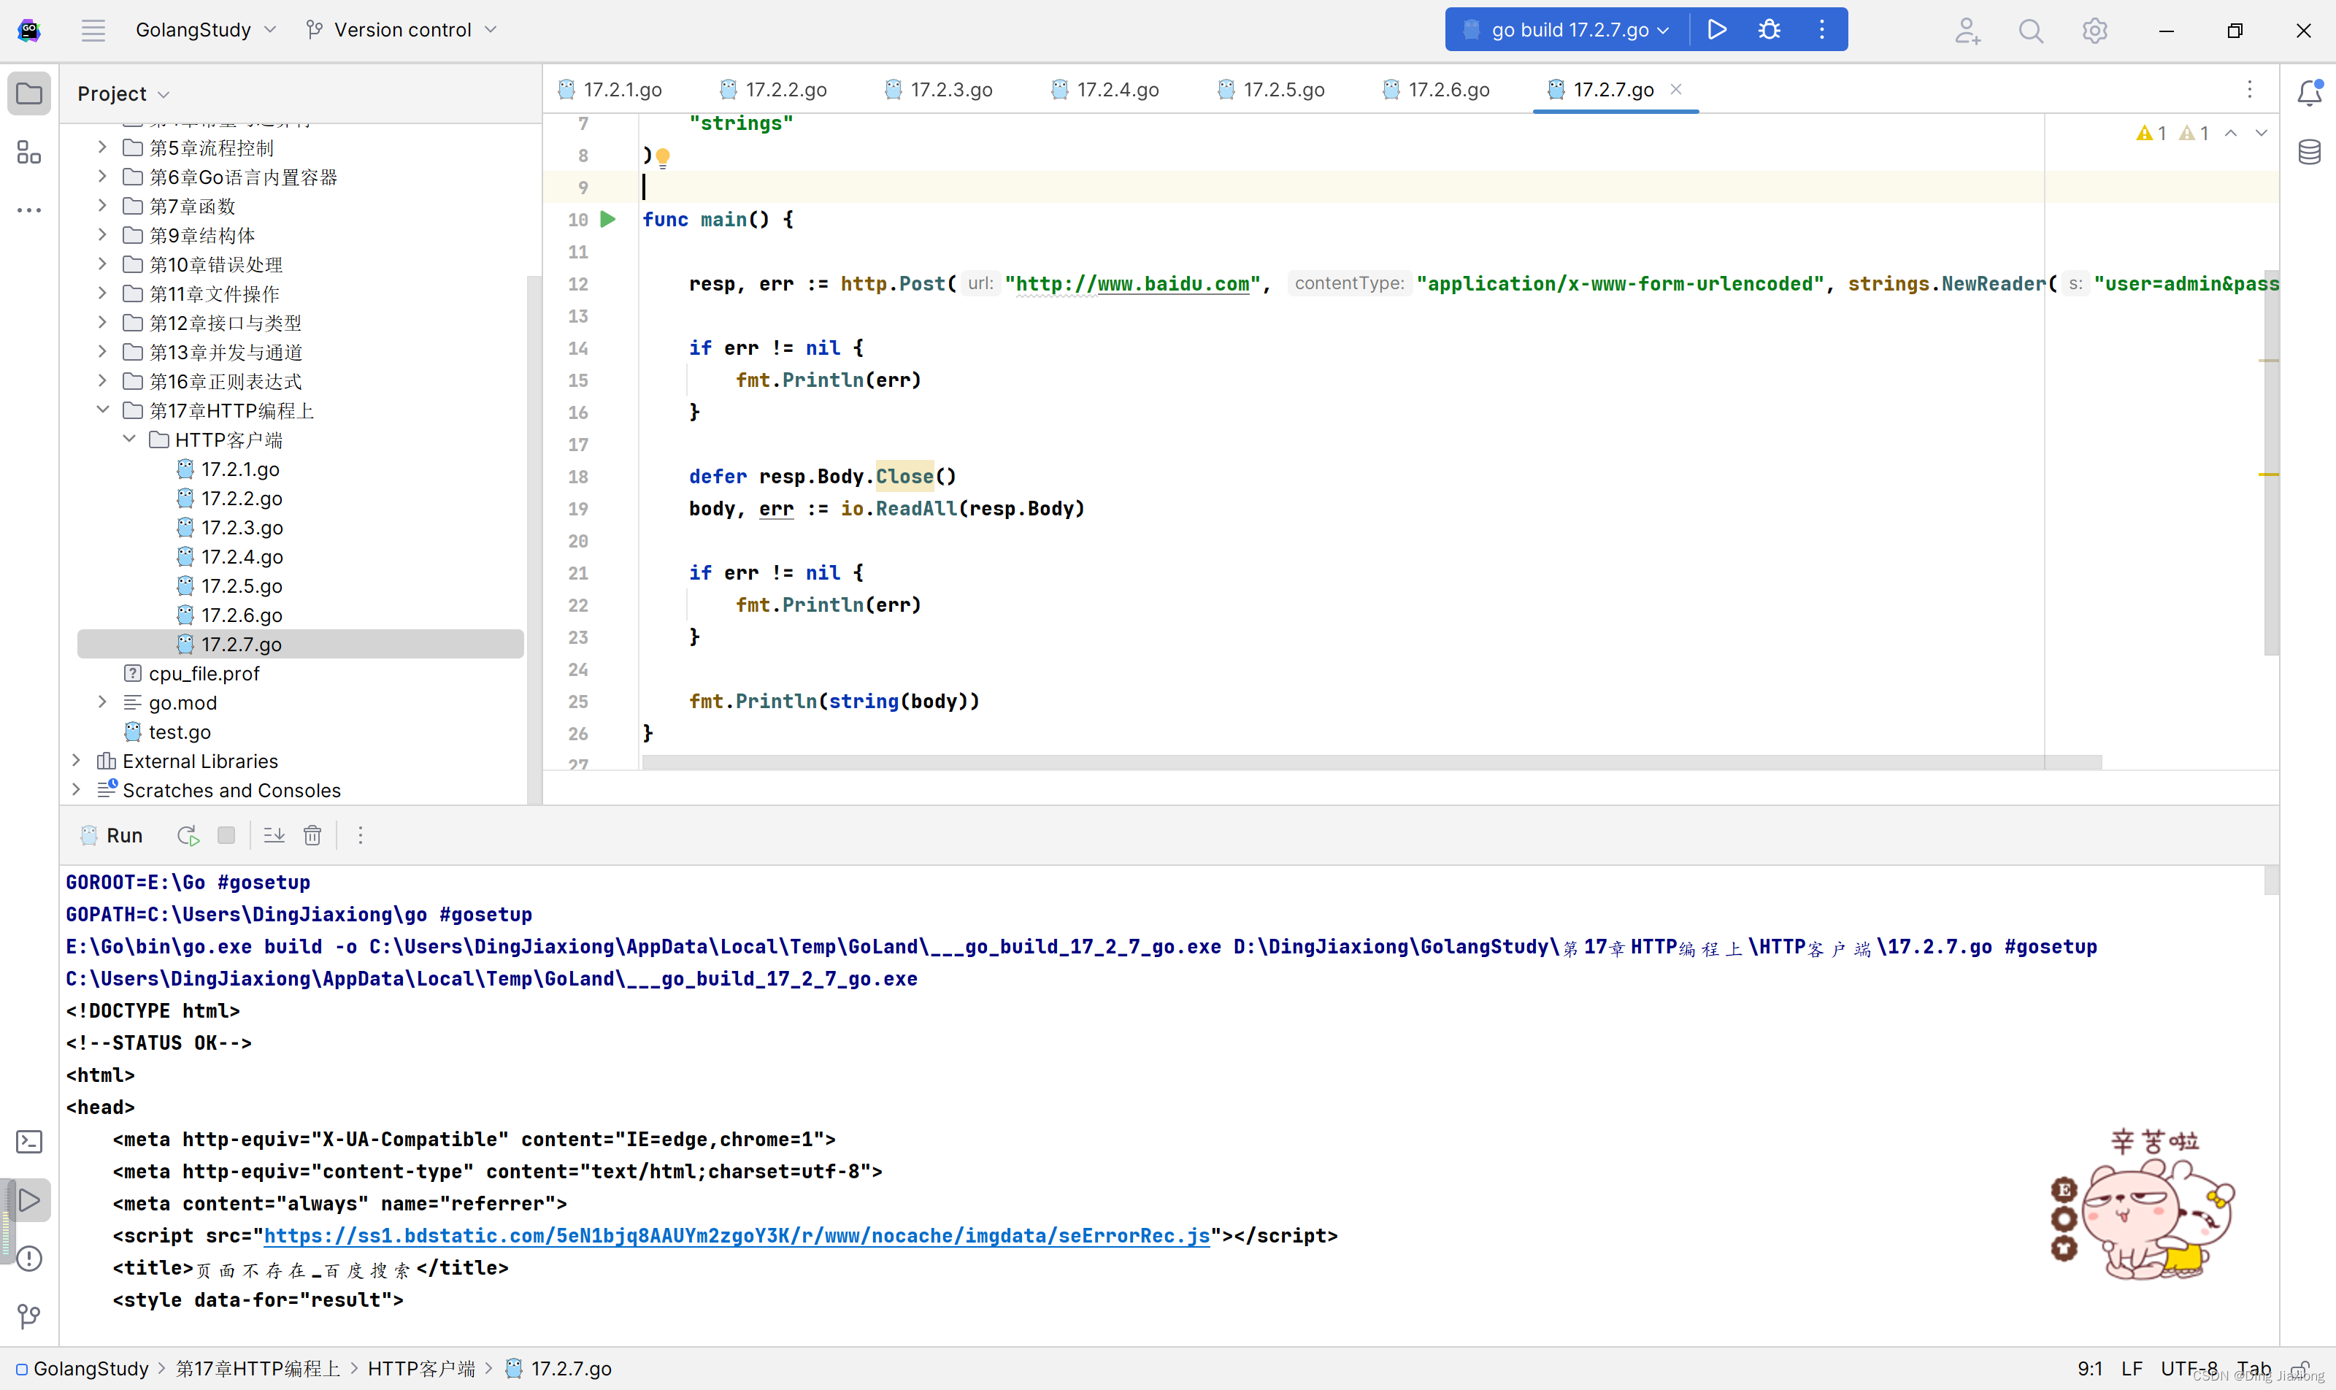The width and height of the screenshot is (2336, 1390).
Task: Expand the 第7章函数 folder
Action: (102, 205)
